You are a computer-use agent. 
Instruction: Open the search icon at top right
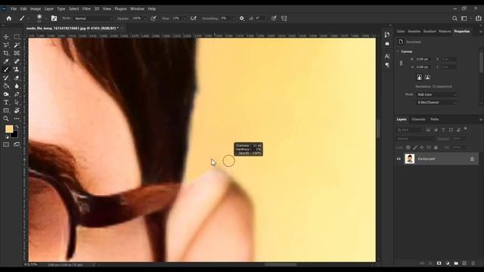[455, 18]
